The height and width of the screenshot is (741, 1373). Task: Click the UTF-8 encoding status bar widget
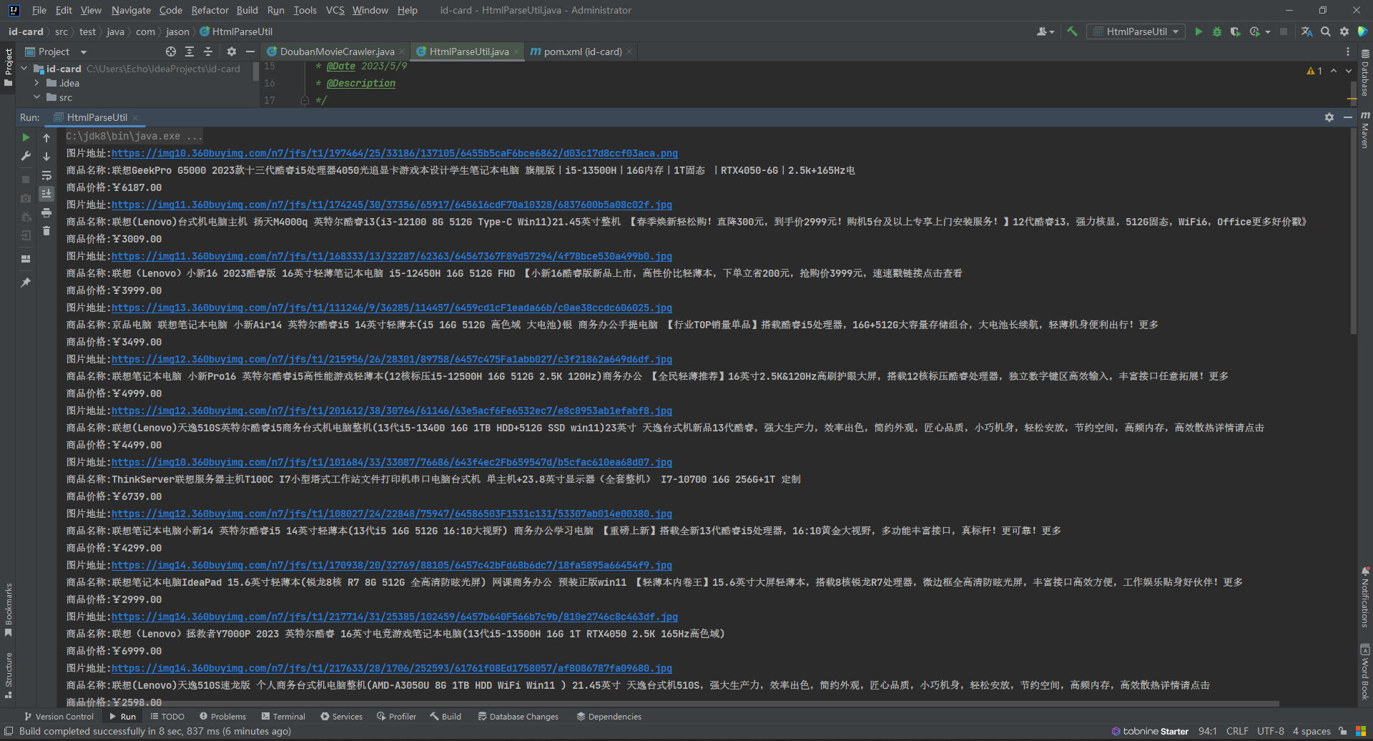click(1270, 731)
